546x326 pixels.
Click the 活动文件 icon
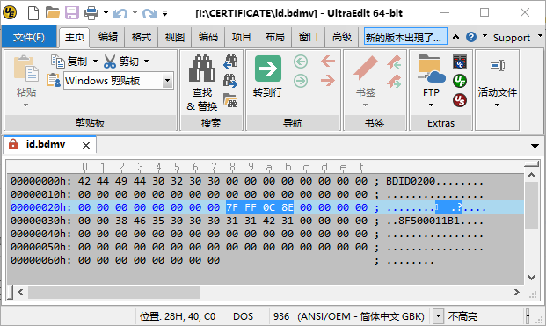[498, 65]
